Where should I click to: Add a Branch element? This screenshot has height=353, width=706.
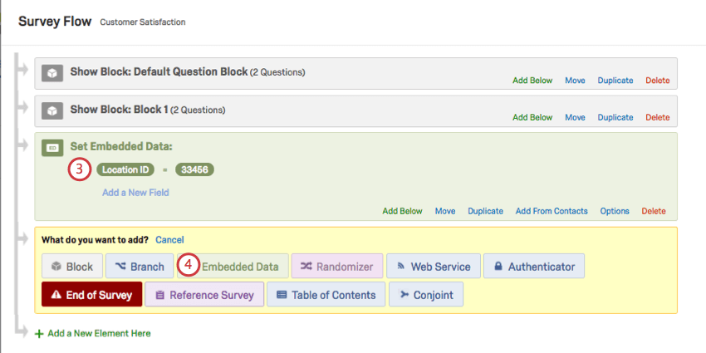[x=140, y=267]
